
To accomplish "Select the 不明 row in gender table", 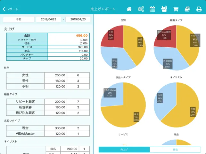I will coord(48,87).
